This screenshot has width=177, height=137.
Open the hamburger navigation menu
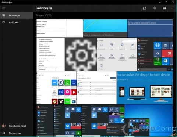4,8
